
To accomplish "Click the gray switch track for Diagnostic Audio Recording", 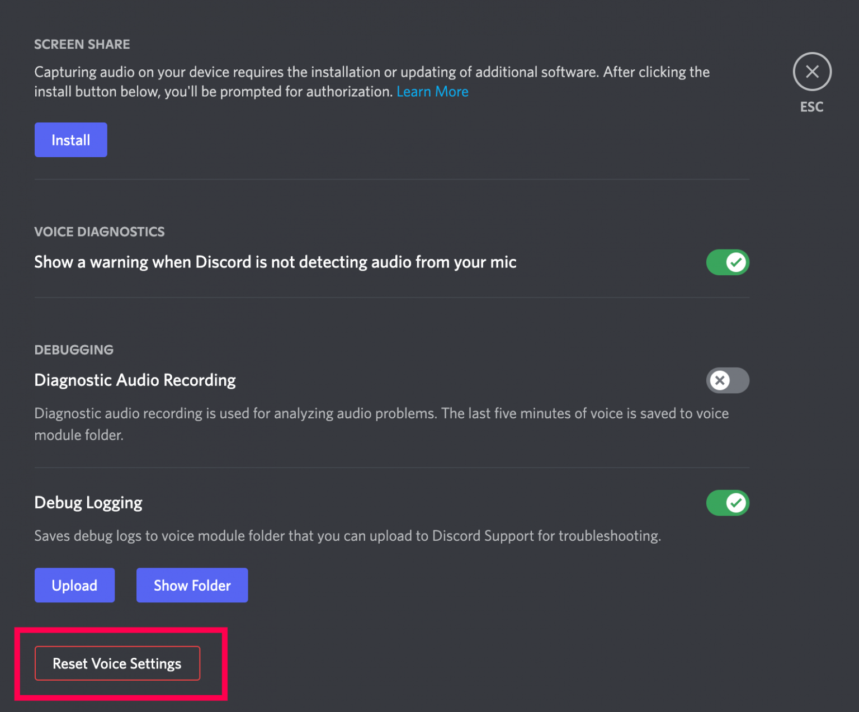I will [x=728, y=381].
